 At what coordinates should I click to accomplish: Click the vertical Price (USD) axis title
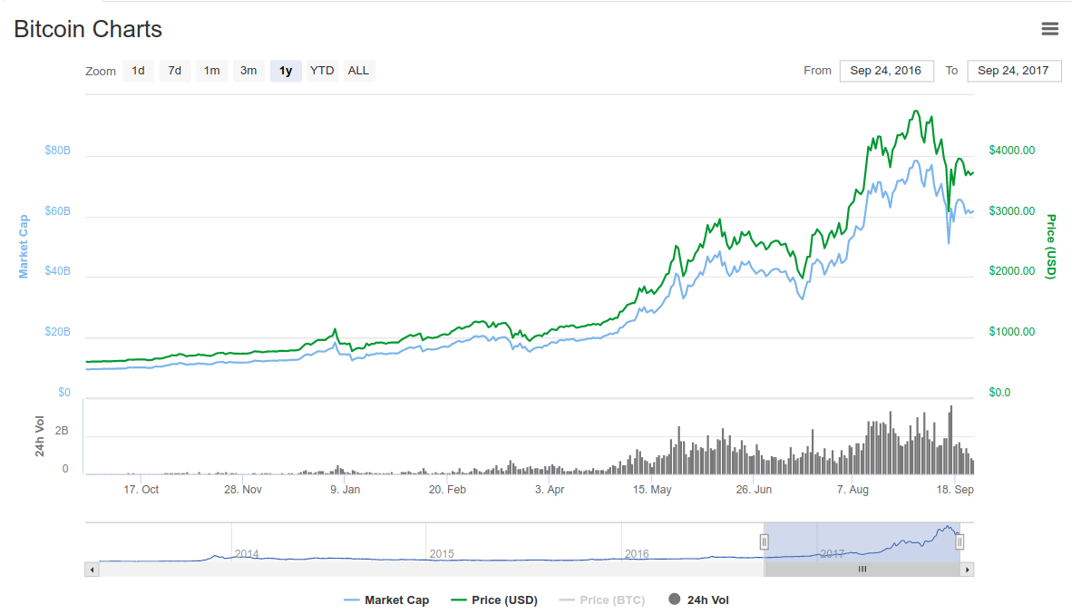pos(1051,246)
